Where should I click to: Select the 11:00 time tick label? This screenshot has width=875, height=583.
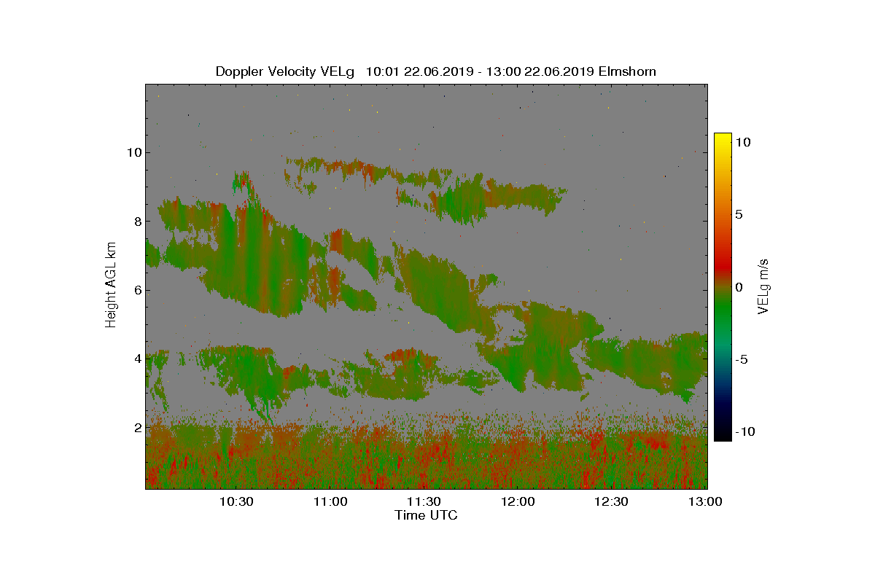330,501
